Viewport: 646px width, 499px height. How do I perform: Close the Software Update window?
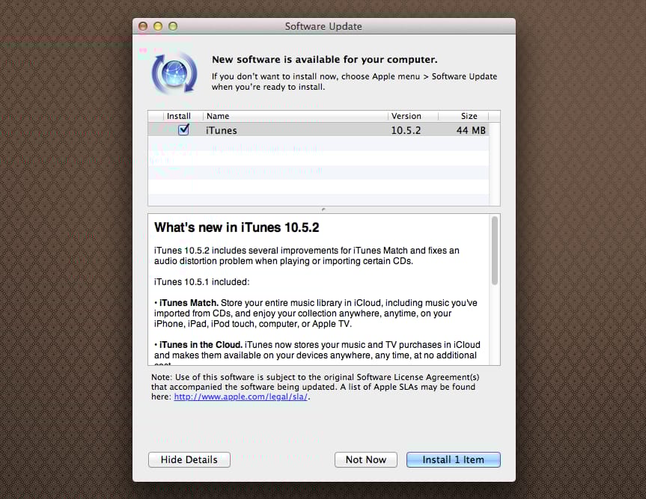coord(143,26)
